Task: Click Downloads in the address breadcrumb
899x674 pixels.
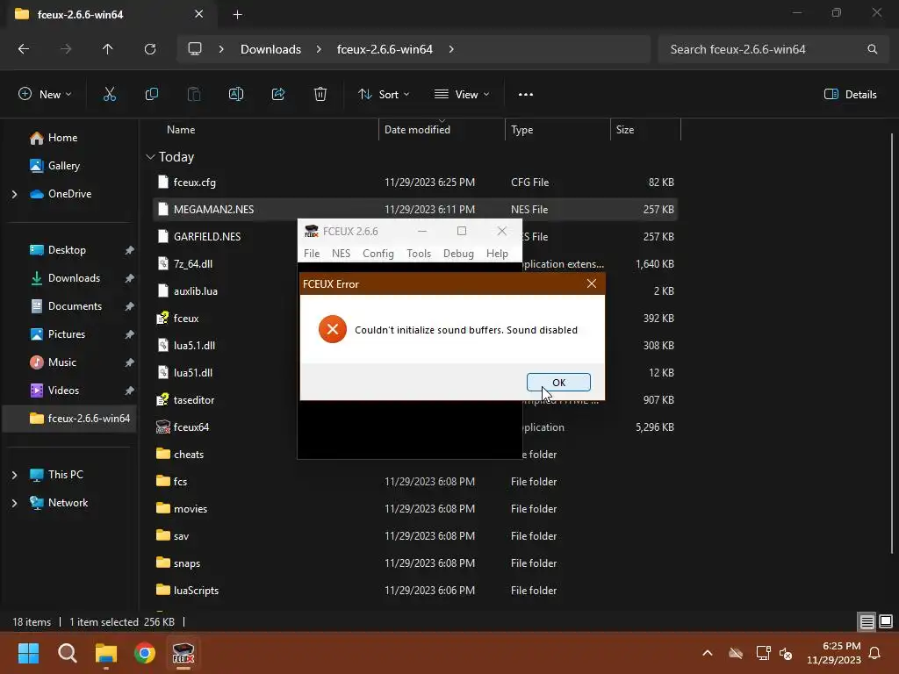Action: [270, 49]
